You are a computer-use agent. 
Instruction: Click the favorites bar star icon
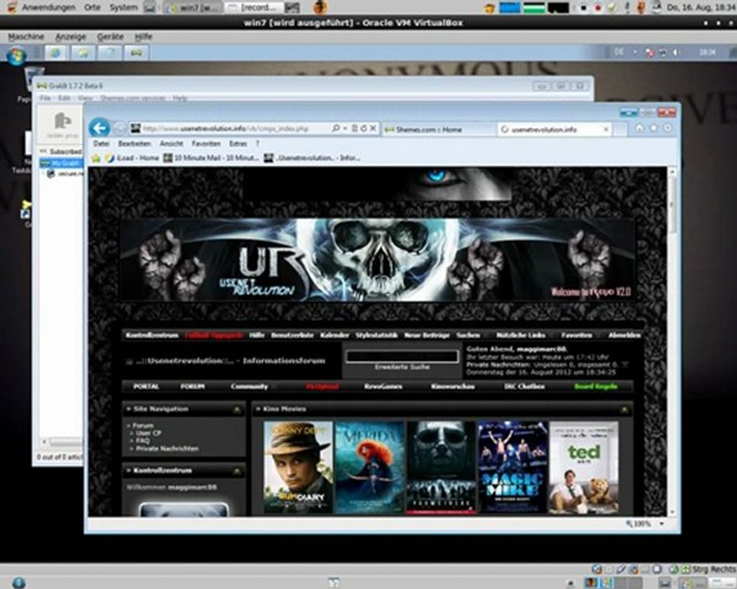[96, 158]
